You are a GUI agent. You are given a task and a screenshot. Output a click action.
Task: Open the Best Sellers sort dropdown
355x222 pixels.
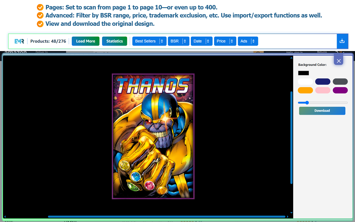tap(149, 41)
